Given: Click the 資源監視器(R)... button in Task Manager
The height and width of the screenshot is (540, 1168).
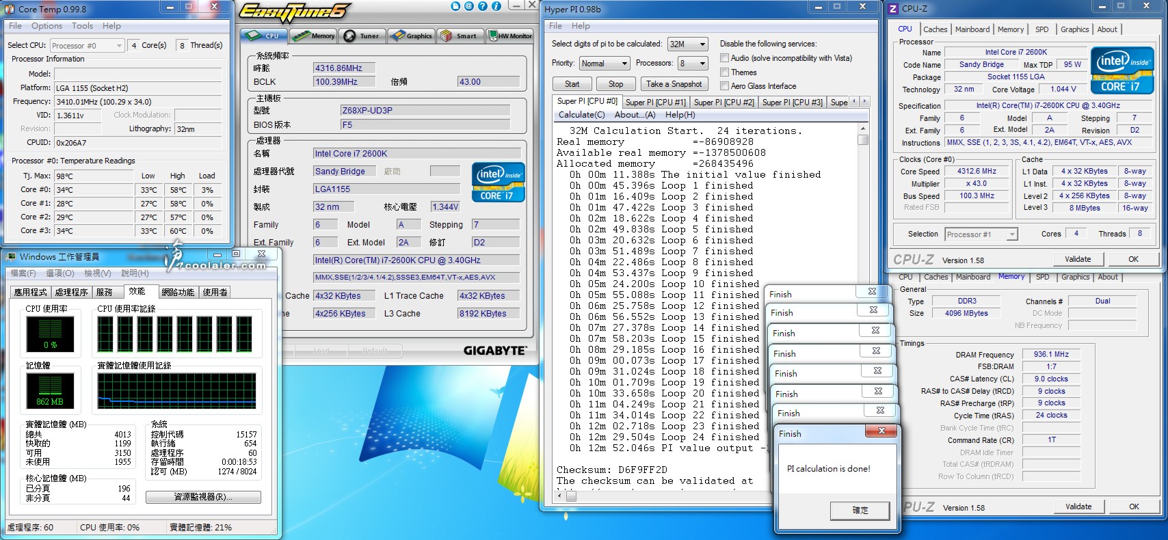Looking at the screenshot, I should pos(203,497).
